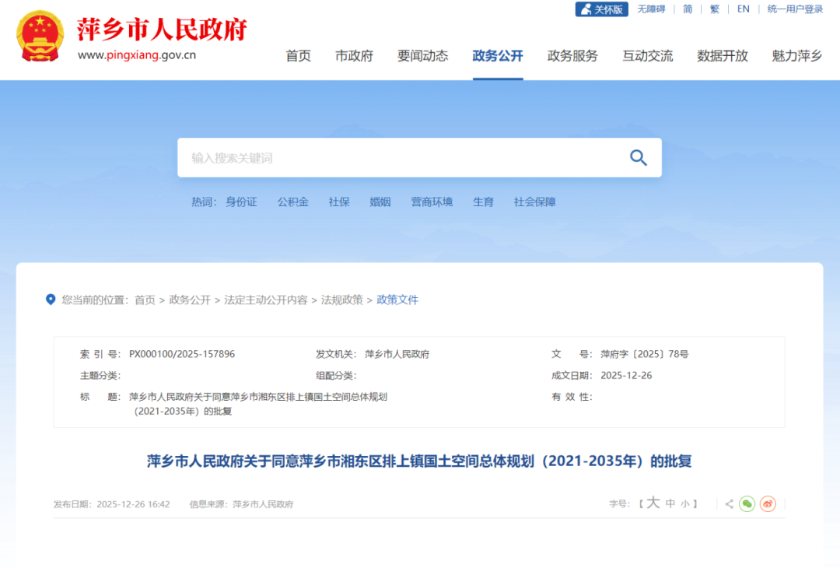The width and height of the screenshot is (840, 568).
Task: Open 数据开放 navigation tab
Action: tap(722, 56)
